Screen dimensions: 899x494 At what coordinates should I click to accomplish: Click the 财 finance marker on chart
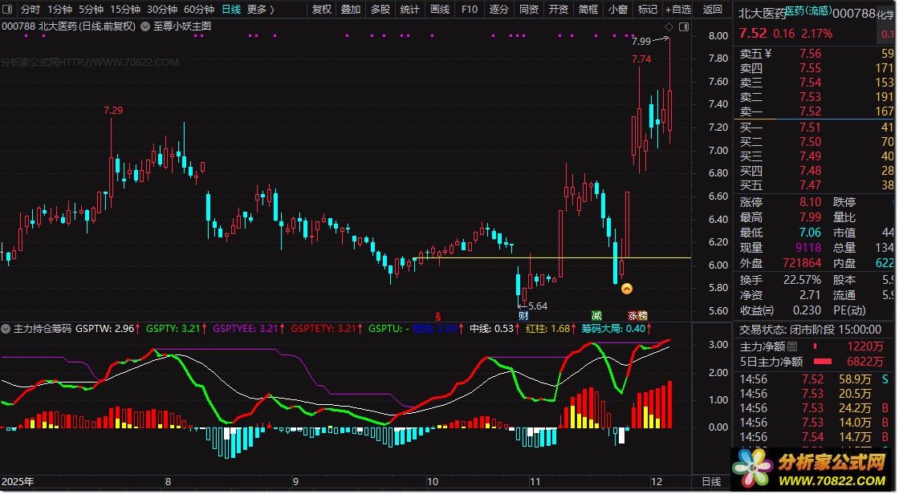tap(523, 316)
